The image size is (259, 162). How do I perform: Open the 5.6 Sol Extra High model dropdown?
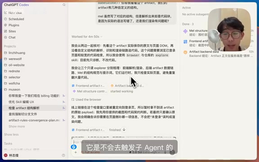[x=144, y=152]
